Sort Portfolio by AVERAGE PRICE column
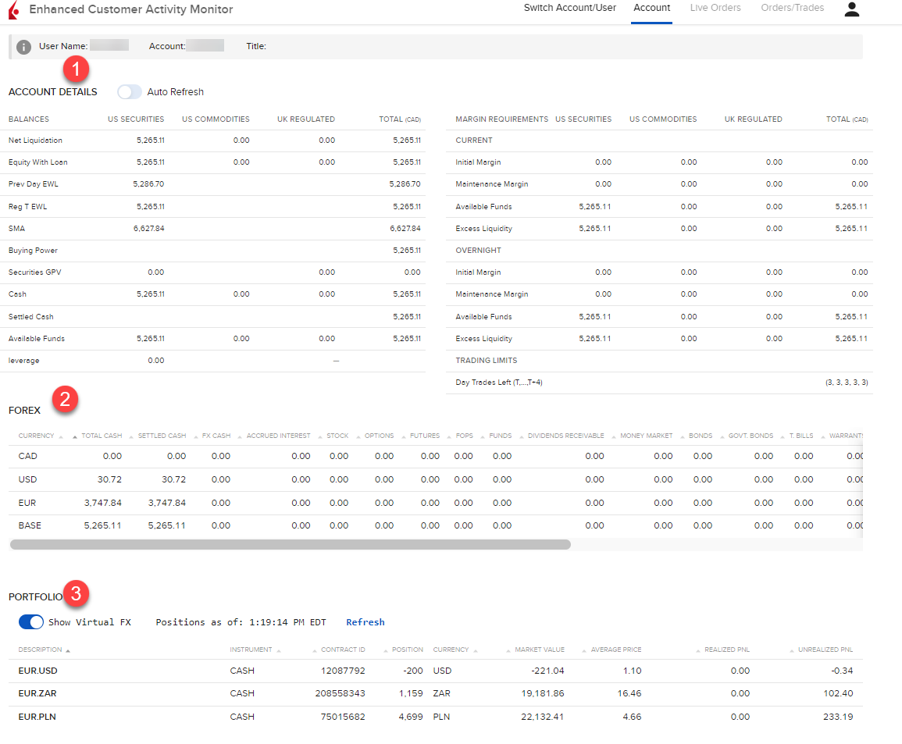The height and width of the screenshot is (744, 902). (615, 650)
